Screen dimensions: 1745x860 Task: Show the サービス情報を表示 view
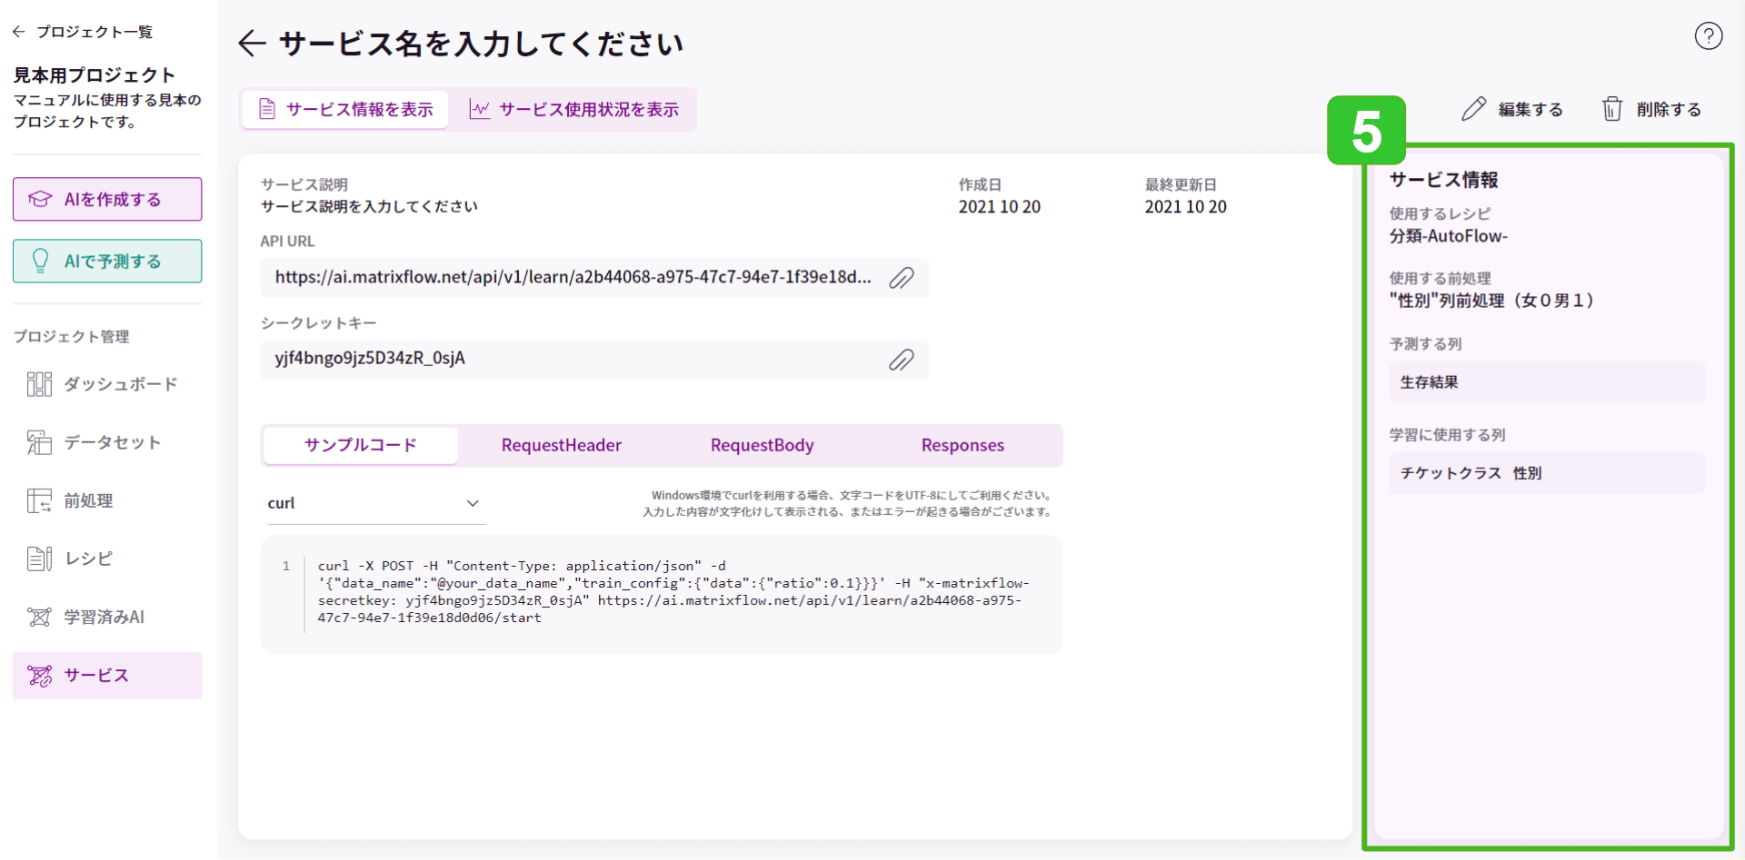click(345, 109)
